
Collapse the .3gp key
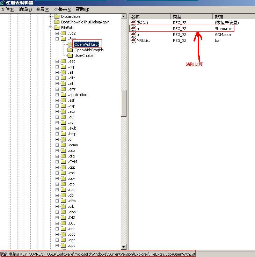coord(57,39)
